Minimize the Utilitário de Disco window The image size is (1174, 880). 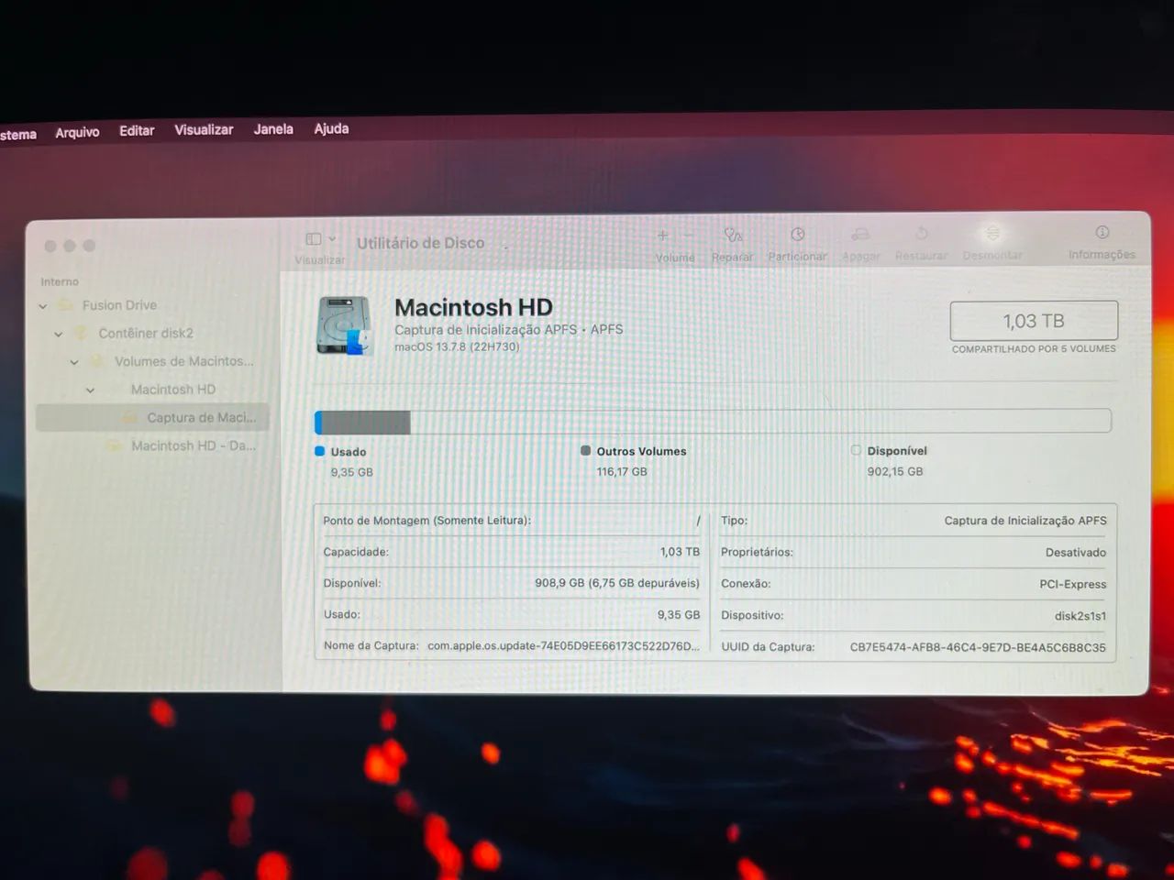point(70,246)
